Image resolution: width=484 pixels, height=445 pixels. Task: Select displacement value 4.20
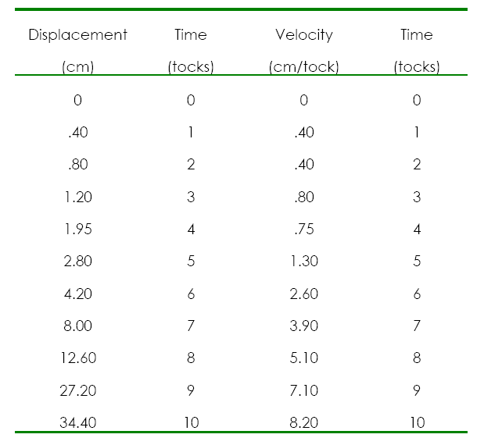pyautogui.click(x=77, y=294)
